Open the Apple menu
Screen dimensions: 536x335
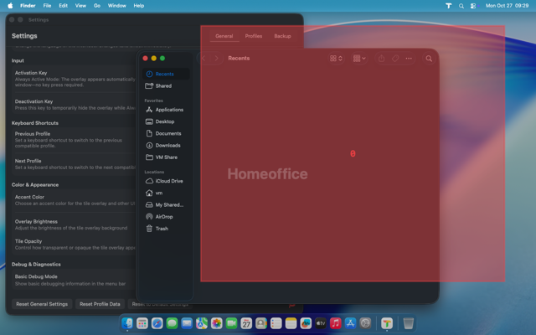10,6
